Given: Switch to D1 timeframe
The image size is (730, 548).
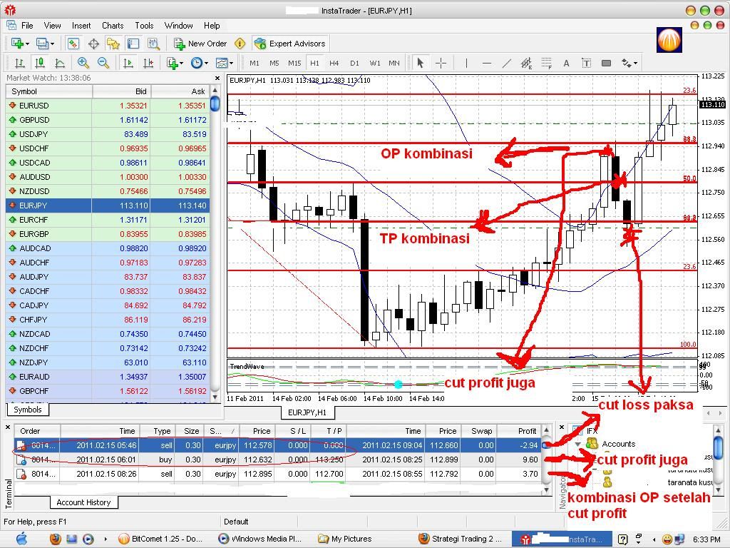Looking at the screenshot, I should coord(354,63).
